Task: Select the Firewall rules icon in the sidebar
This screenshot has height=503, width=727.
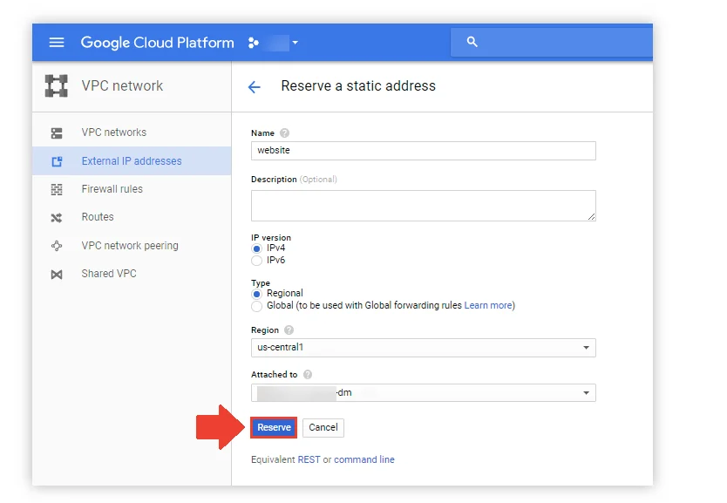Action: click(57, 189)
